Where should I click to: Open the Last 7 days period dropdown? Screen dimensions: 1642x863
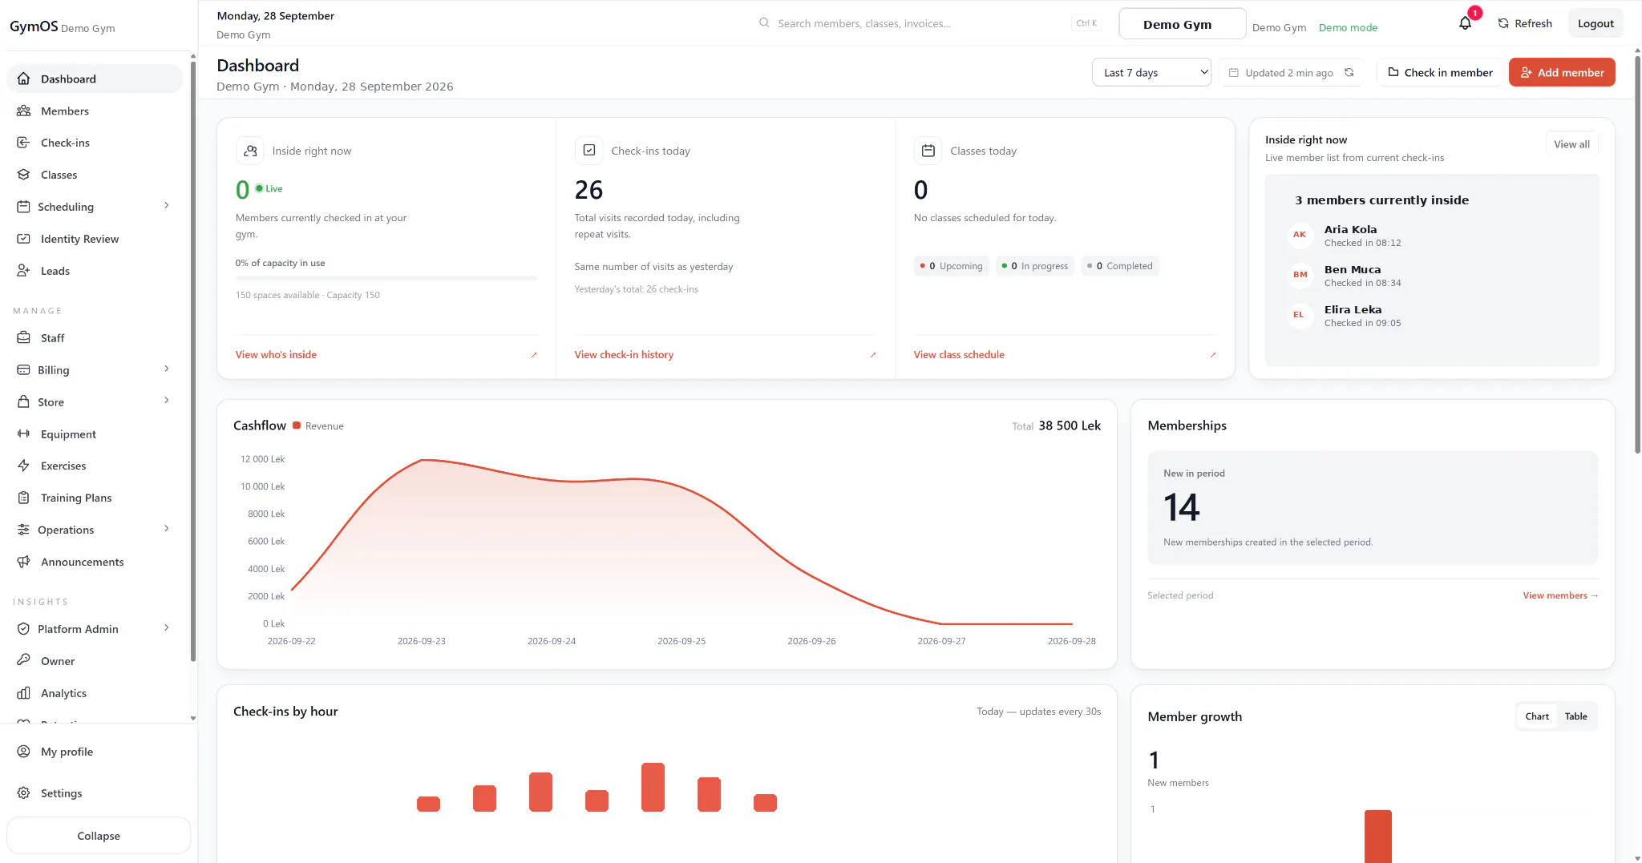(x=1151, y=72)
